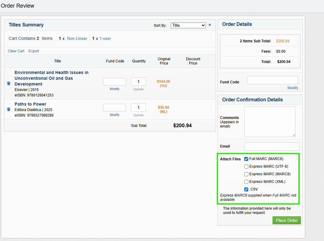Click the Original Price column header

click(x=164, y=61)
